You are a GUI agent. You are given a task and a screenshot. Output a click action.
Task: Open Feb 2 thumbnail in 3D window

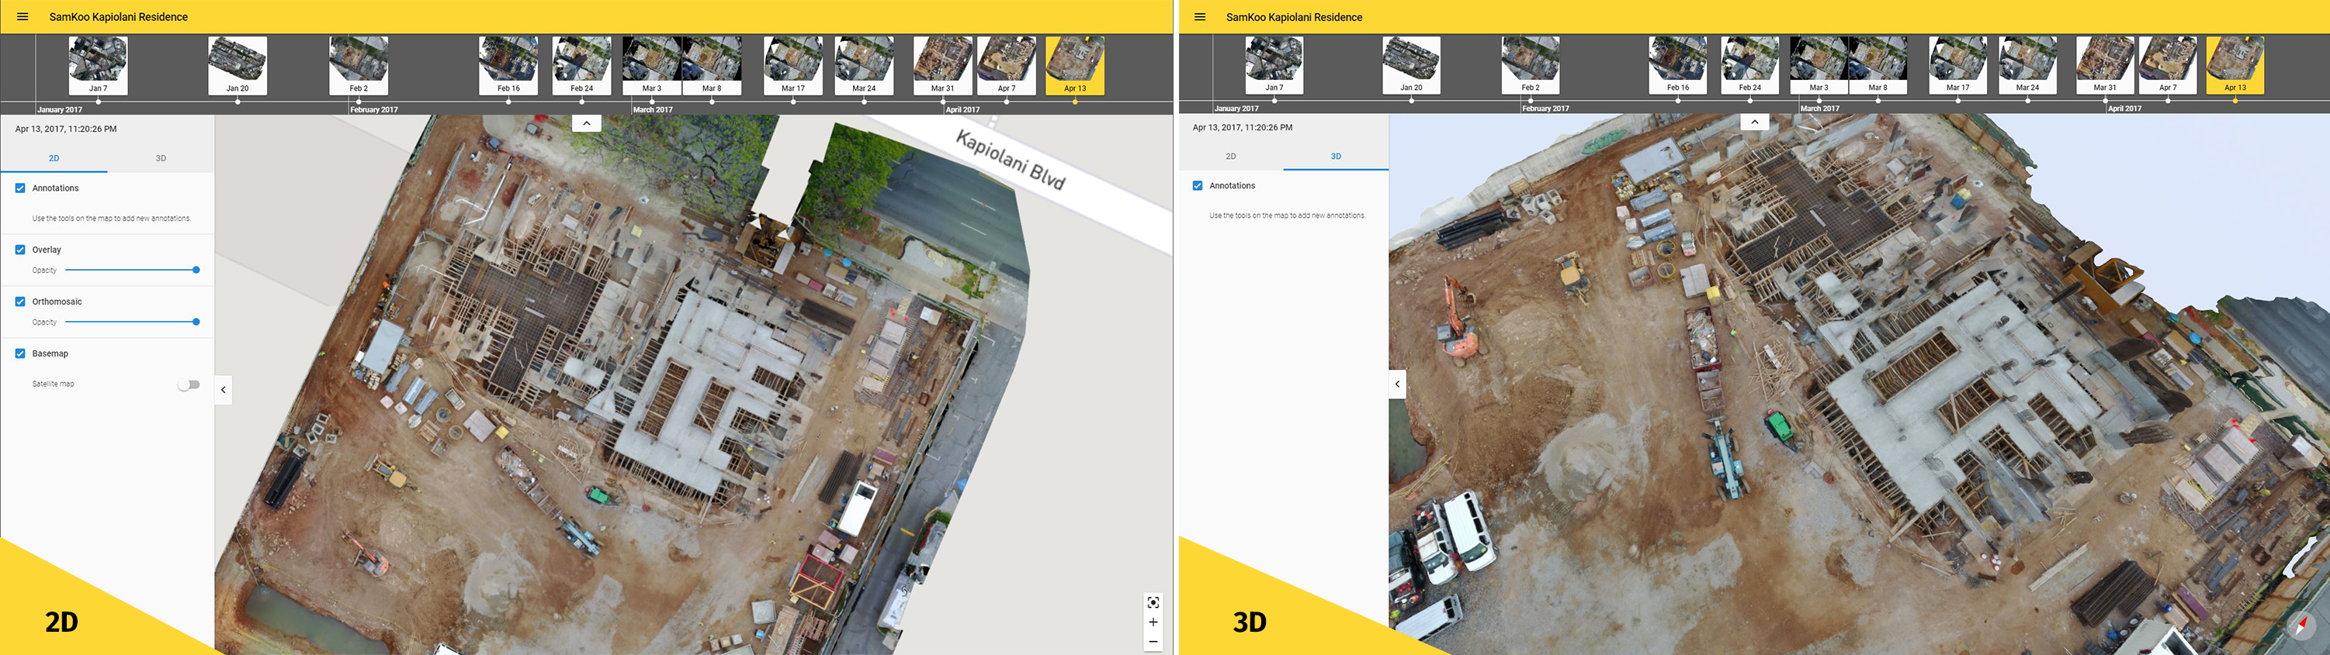coord(1531,65)
